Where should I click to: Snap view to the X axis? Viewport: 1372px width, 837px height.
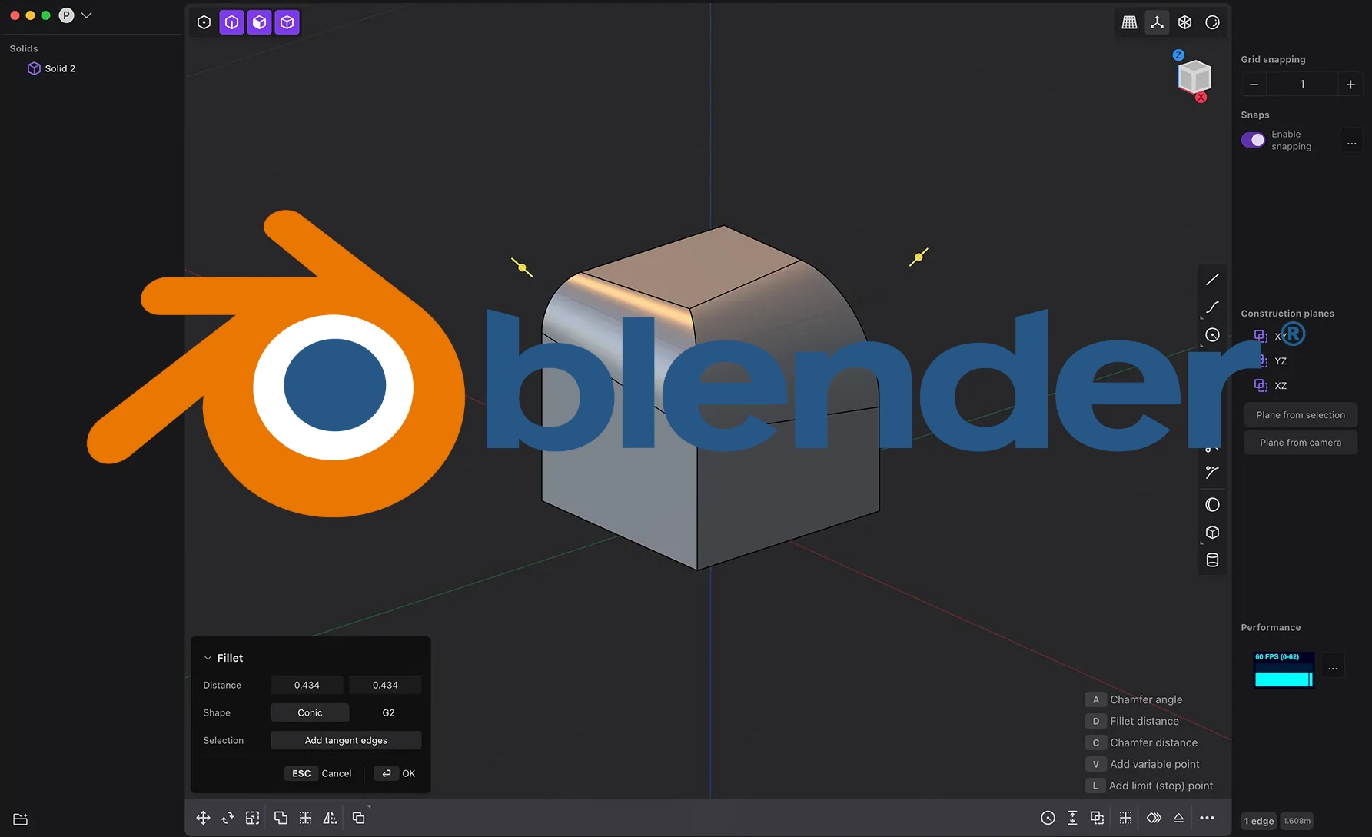point(1201,97)
